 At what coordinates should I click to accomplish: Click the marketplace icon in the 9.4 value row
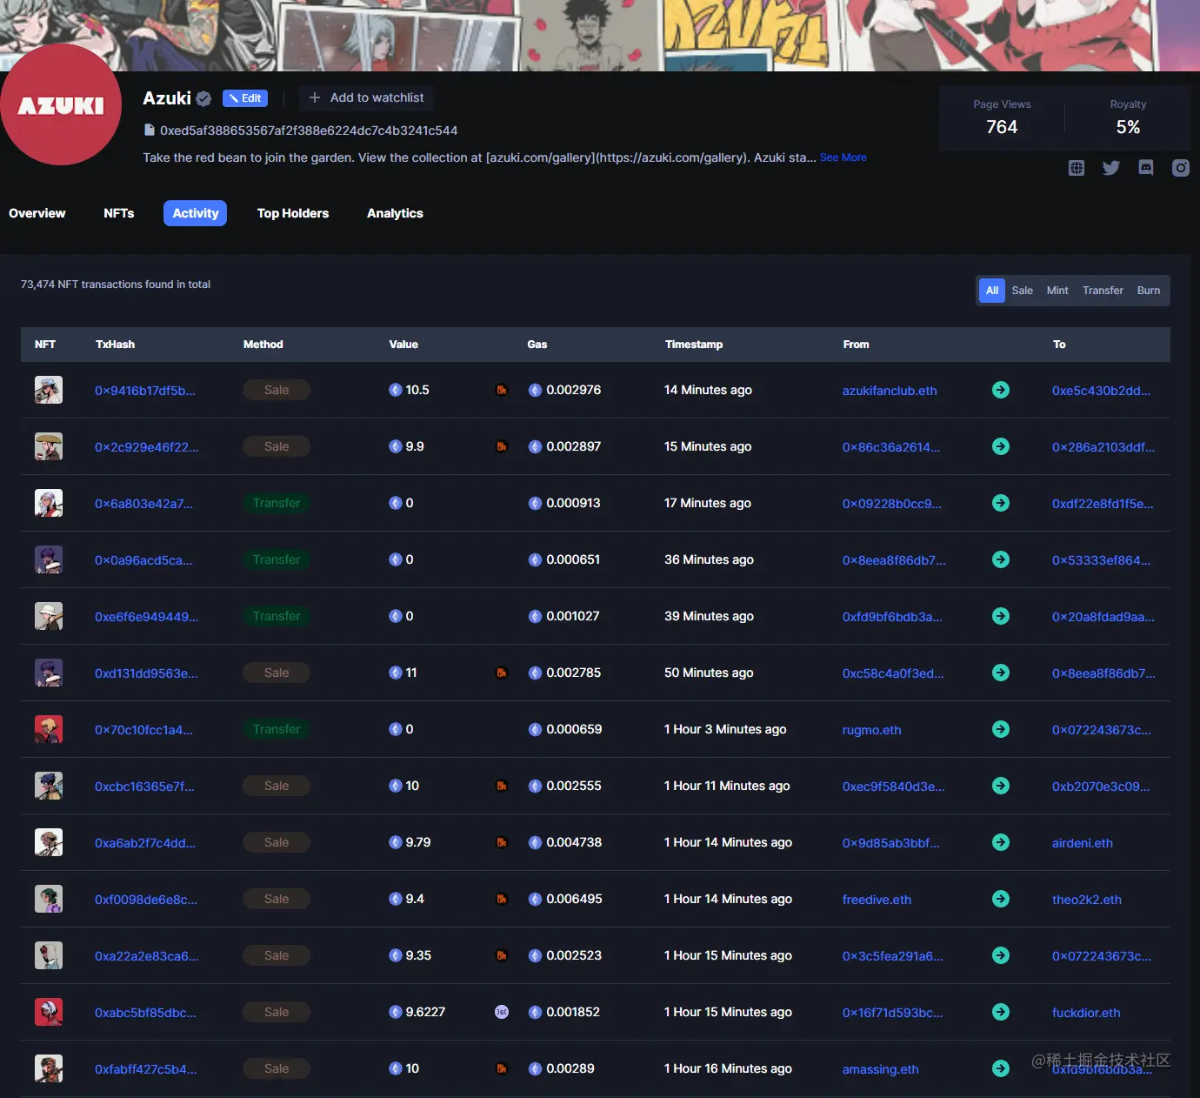pyautogui.click(x=502, y=899)
